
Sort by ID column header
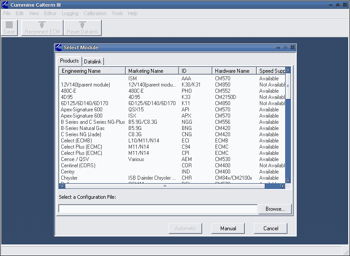[x=195, y=71]
